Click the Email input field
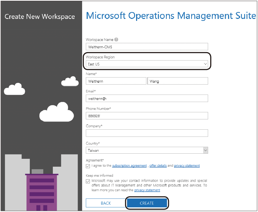The image size is (258, 212). coord(147,98)
